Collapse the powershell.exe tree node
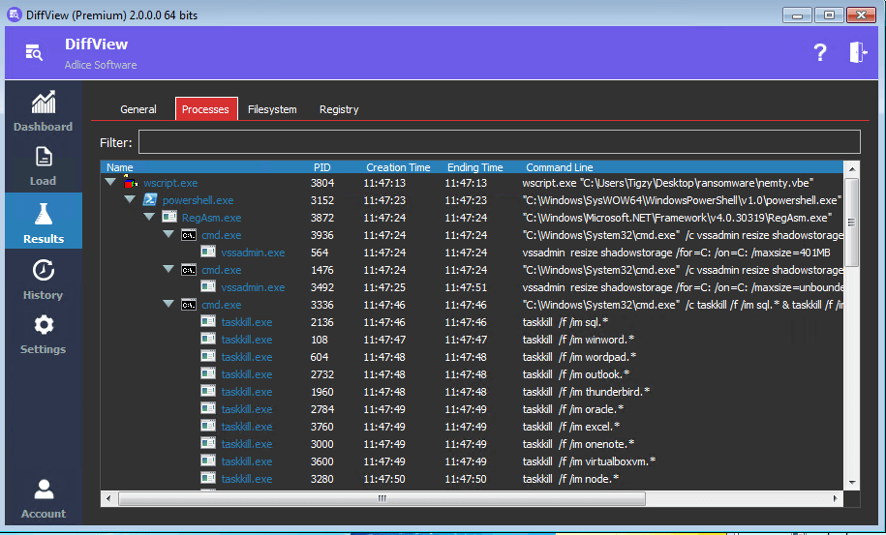The image size is (886, 535). point(130,200)
